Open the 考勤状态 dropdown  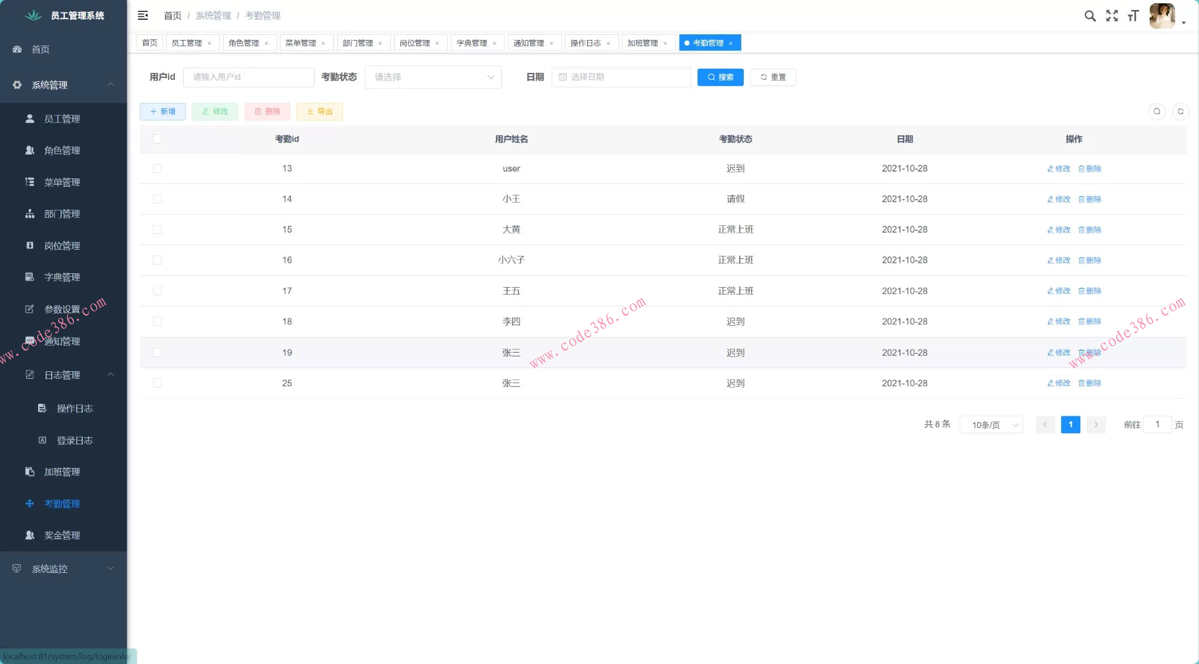click(433, 77)
